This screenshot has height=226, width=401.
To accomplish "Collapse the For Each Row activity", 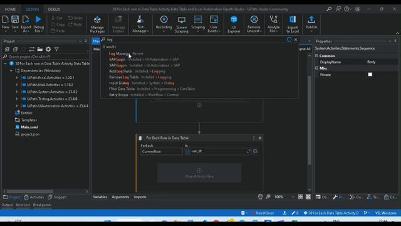I will (260, 138).
